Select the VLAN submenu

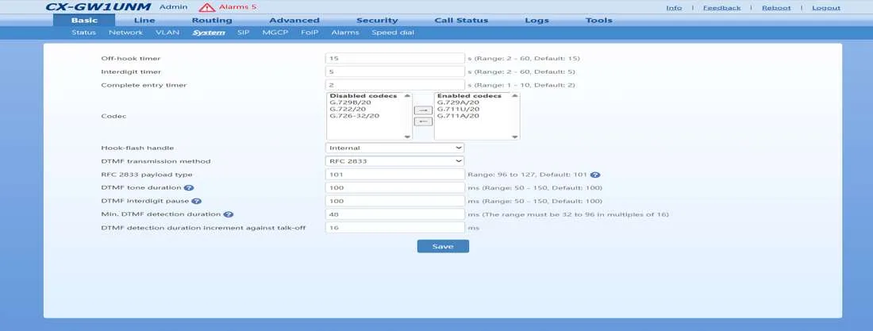click(167, 33)
